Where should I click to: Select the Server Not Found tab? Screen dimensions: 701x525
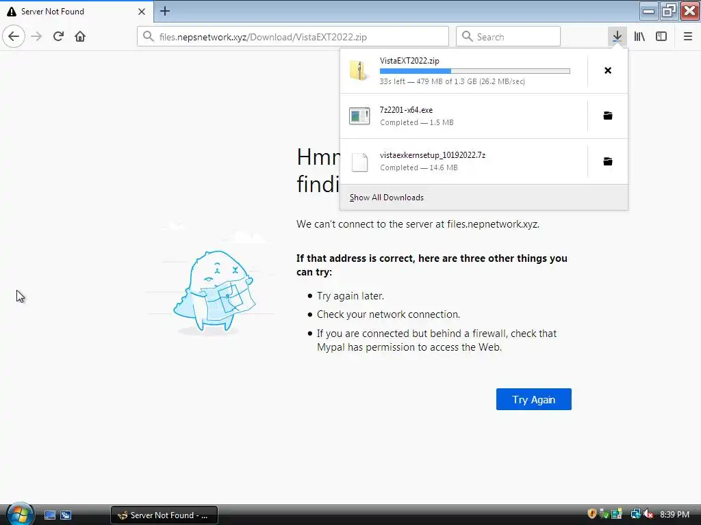click(x=77, y=12)
